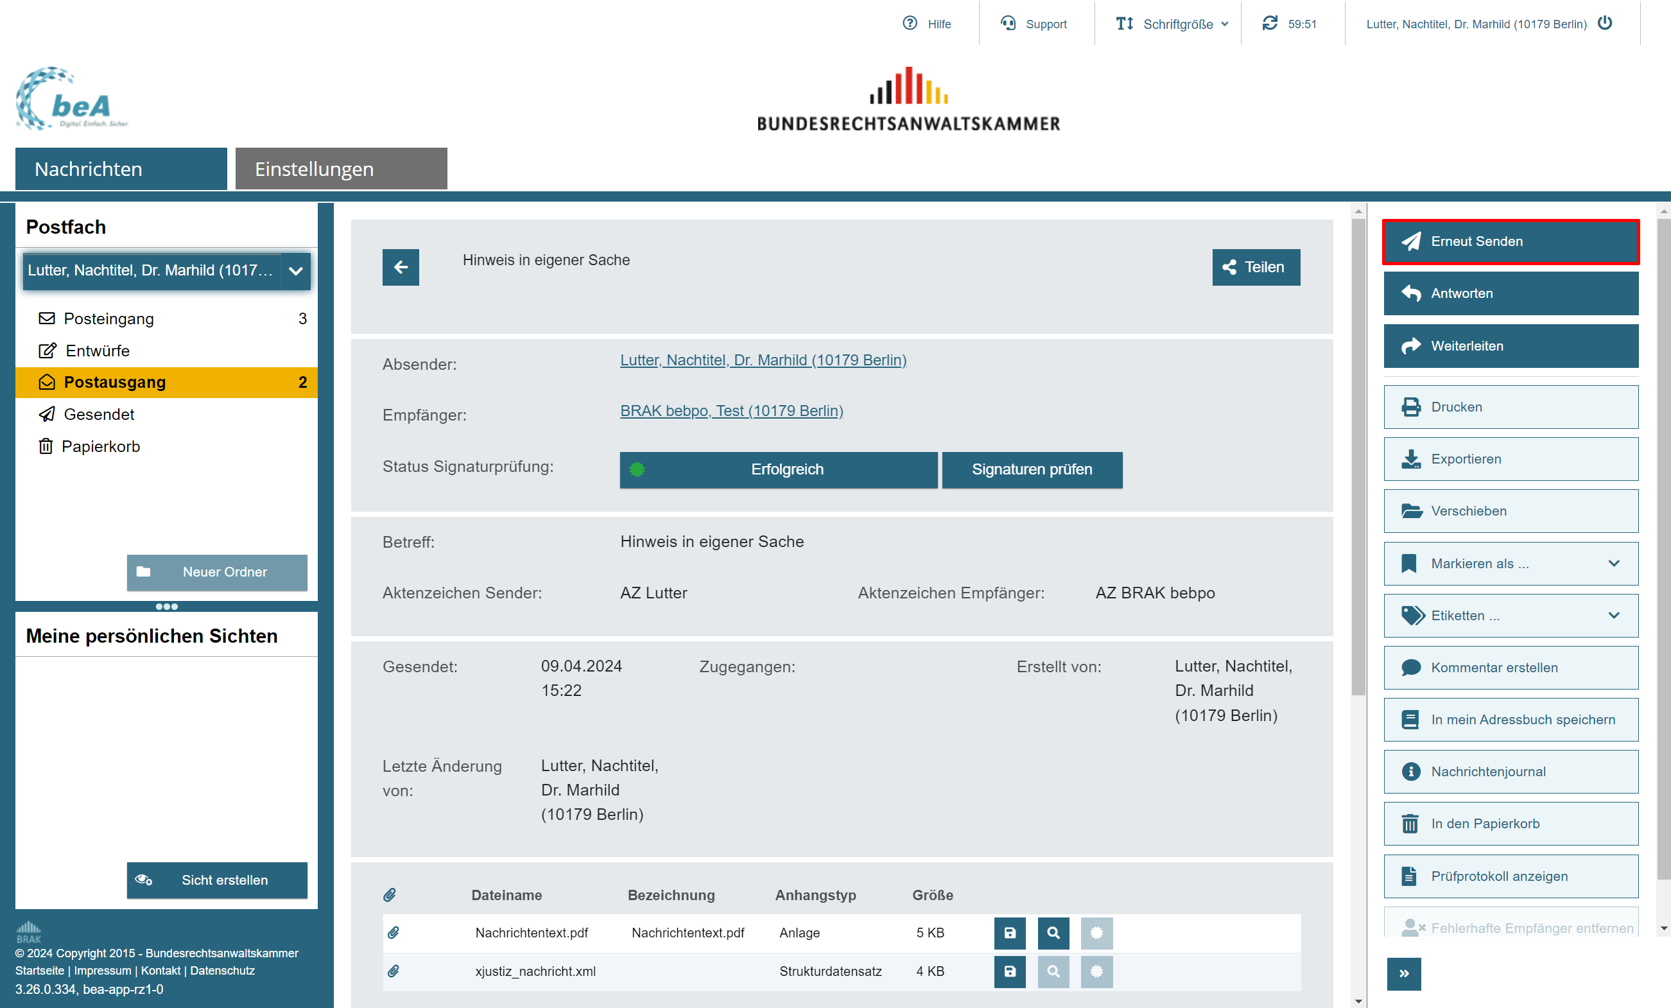
Task: Switch to the Einstellungen tab
Action: pyautogui.click(x=341, y=169)
